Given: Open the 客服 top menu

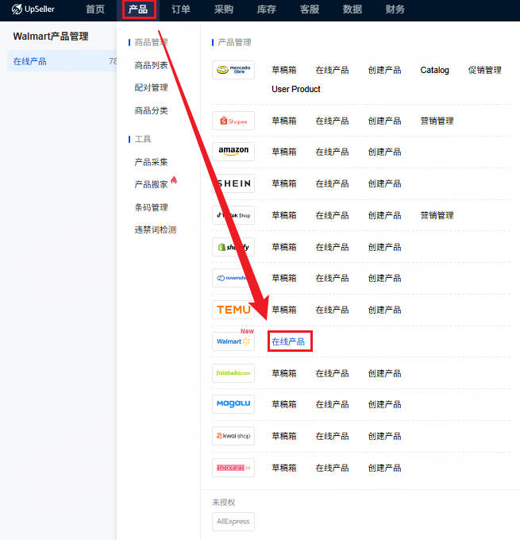Looking at the screenshot, I should [310, 10].
